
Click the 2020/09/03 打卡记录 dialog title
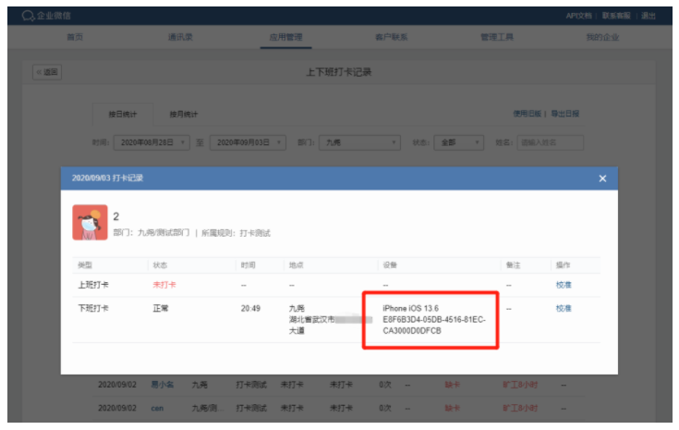[x=107, y=178]
